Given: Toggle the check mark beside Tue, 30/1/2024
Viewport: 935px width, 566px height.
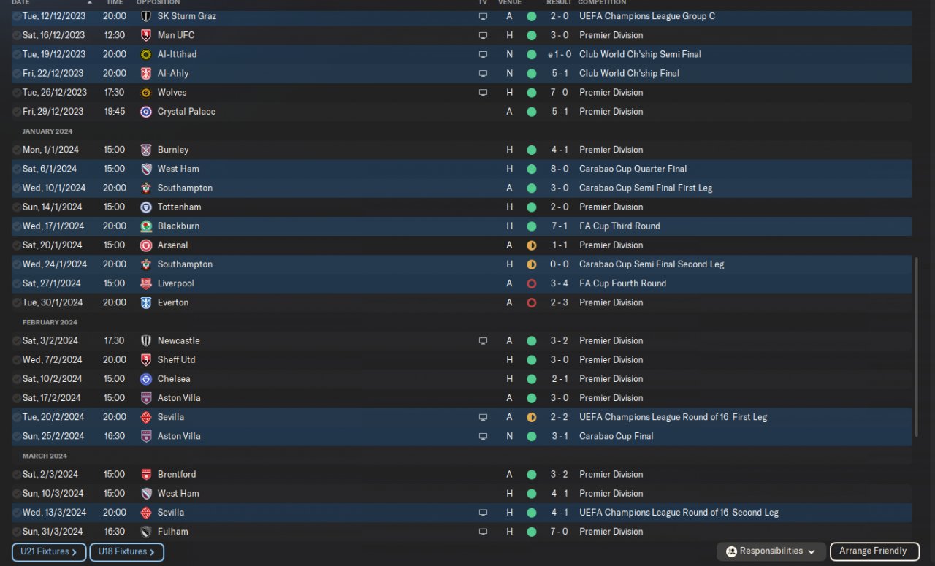Looking at the screenshot, I should (x=17, y=302).
